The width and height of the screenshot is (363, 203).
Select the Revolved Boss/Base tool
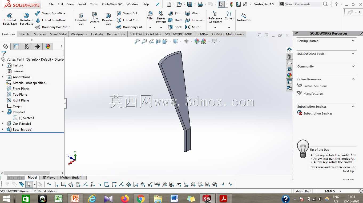(x=26, y=19)
